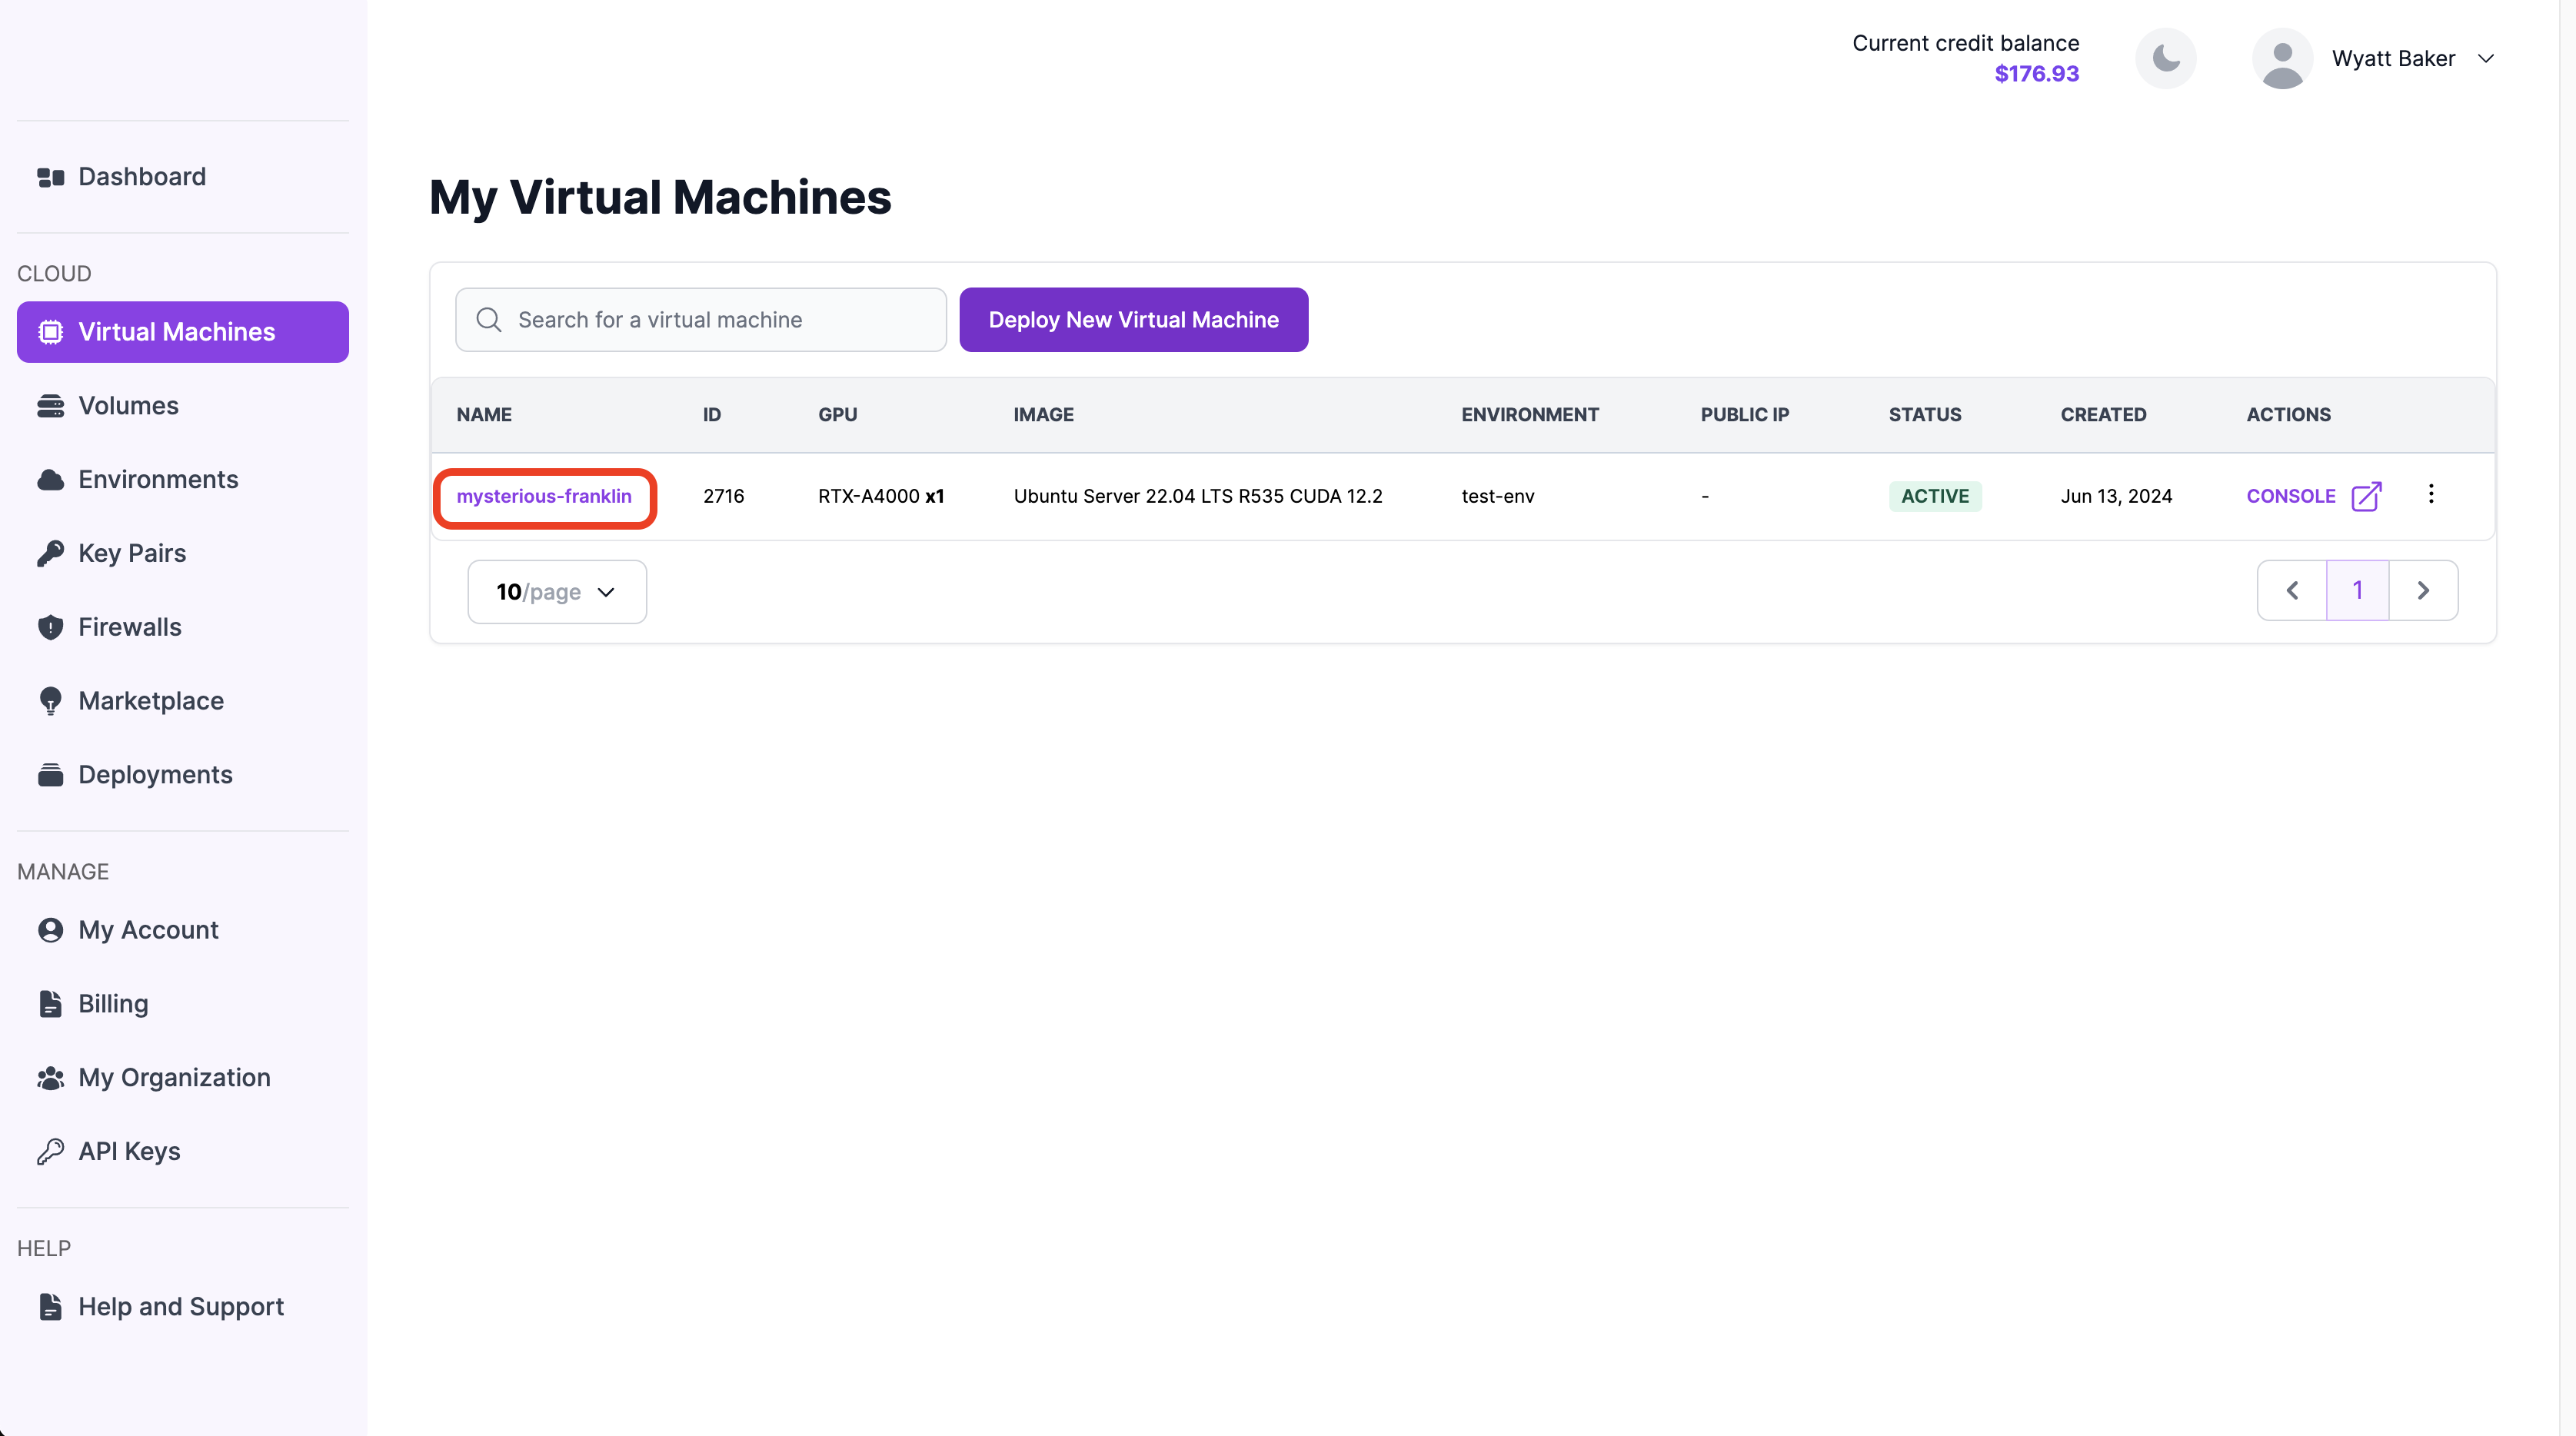Go to previous page arrow
Screen dimensions: 2576x1436
pos(2292,591)
